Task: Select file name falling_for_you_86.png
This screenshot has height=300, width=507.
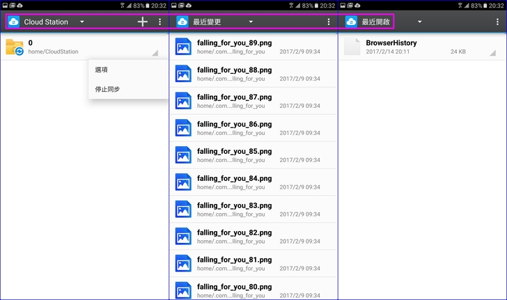Action: coord(235,125)
